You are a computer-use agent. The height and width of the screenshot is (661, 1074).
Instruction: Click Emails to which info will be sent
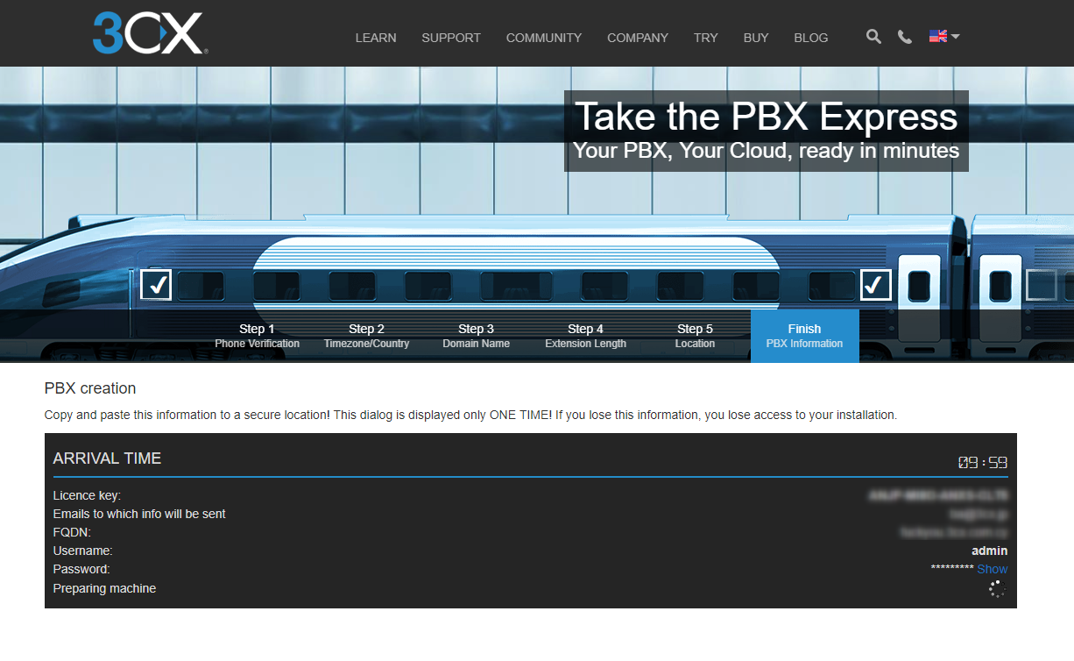(139, 514)
